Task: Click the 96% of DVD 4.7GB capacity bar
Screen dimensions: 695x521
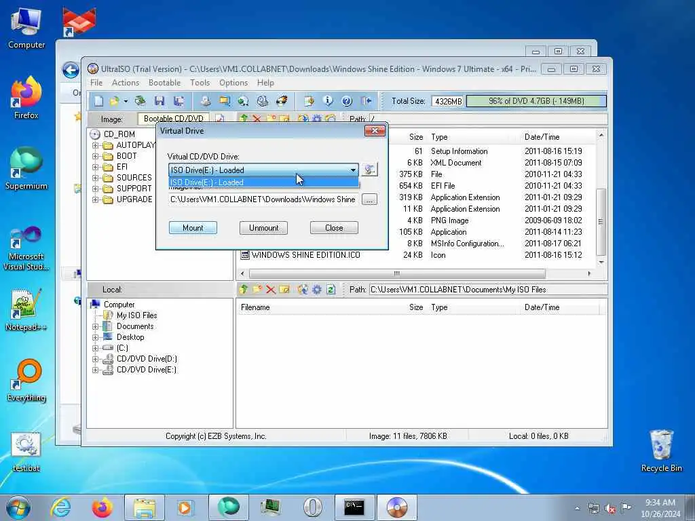Action: click(536, 101)
